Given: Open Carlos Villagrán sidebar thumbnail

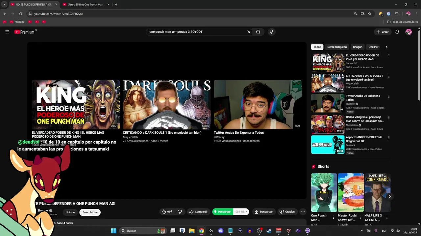Looking at the screenshot, I should point(328,124).
